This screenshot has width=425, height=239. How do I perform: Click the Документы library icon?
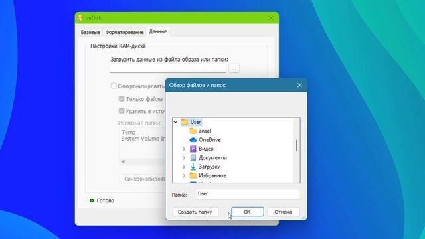(x=193, y=158)
